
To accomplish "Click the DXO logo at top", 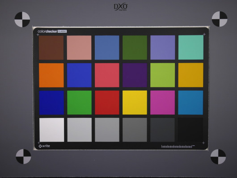I will (x=121, y=7).
